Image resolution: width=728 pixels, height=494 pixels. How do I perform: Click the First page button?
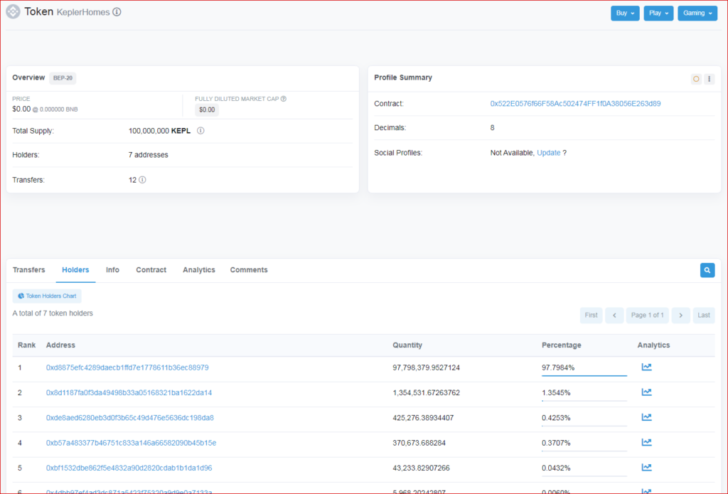(x=591, y=316)
